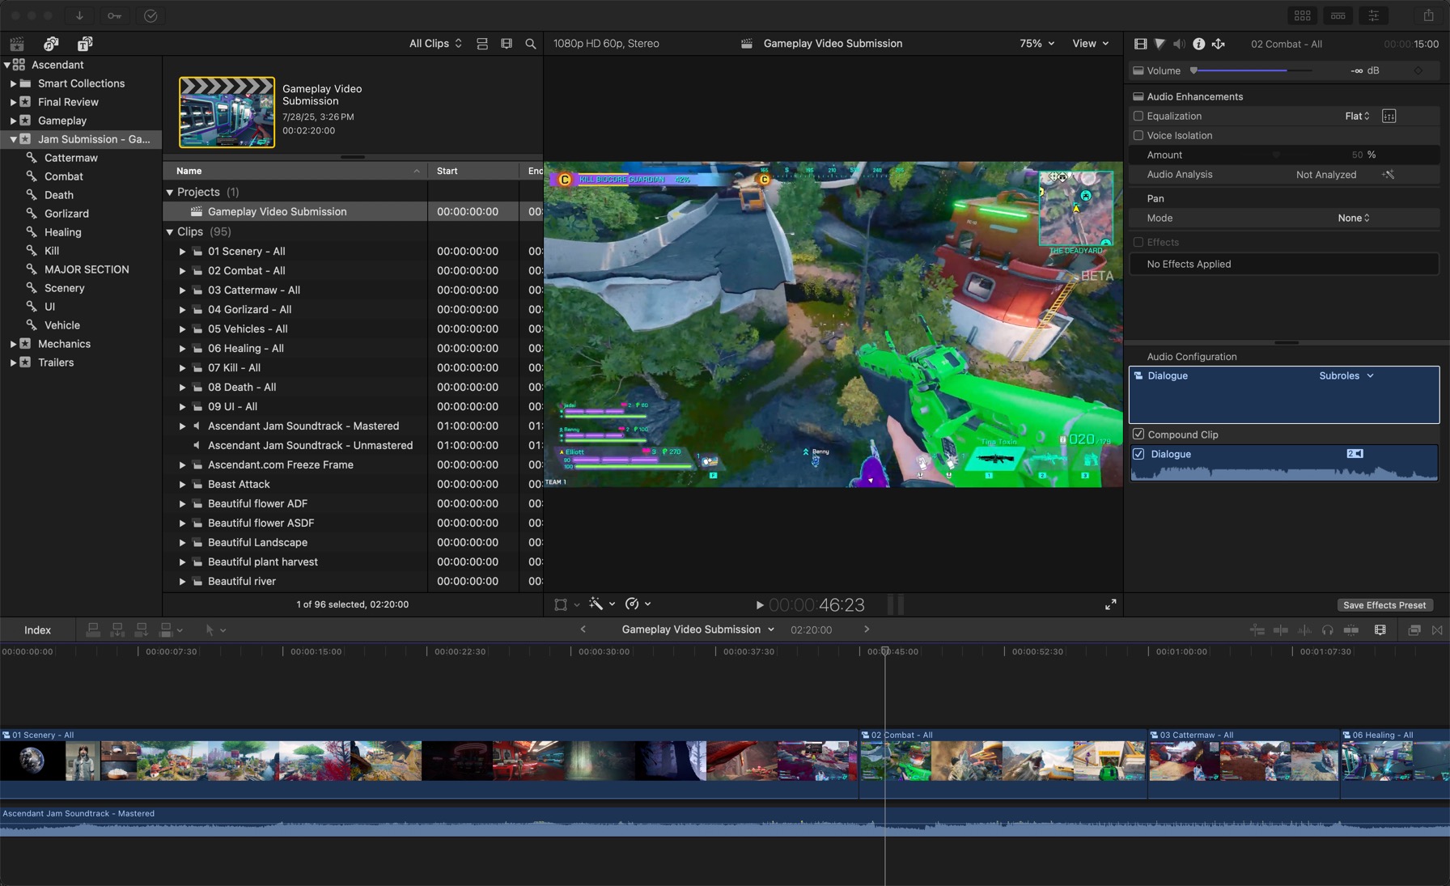Click the Audio Analysis magic wand
Image resolution: width=1450 pixels, height=886 pixels.
[x=1389, y=174]
